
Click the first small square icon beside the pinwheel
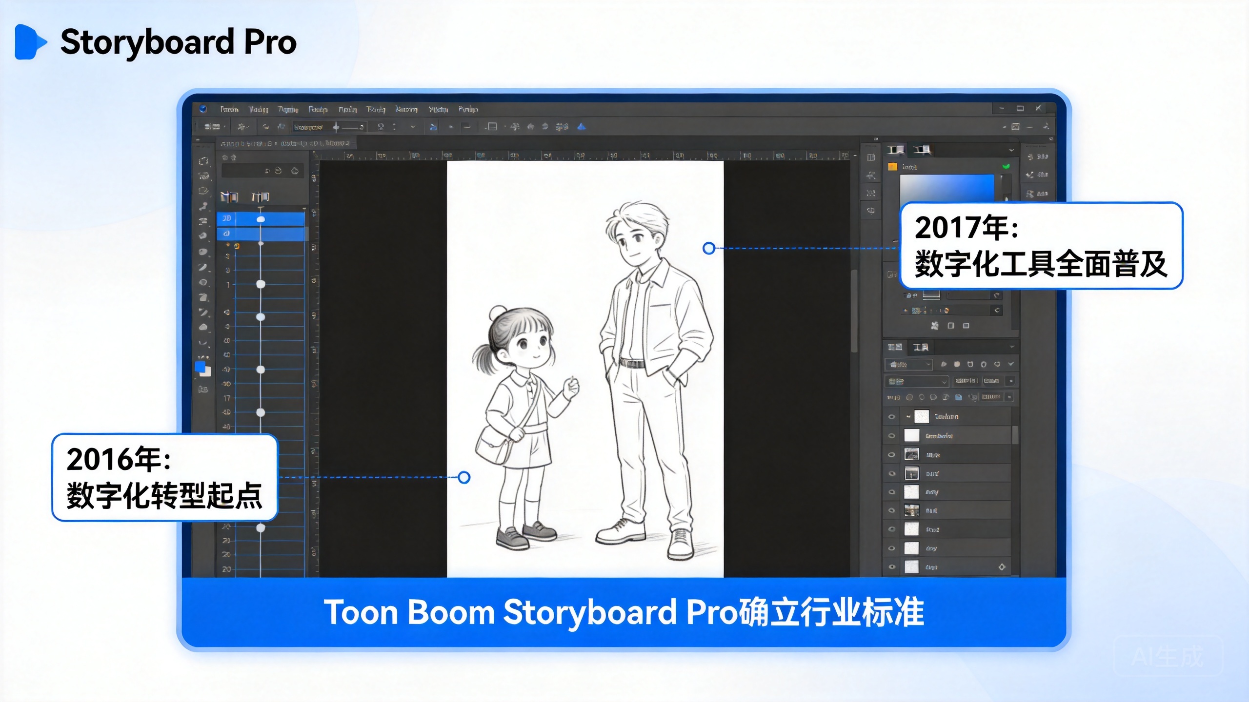950,325
